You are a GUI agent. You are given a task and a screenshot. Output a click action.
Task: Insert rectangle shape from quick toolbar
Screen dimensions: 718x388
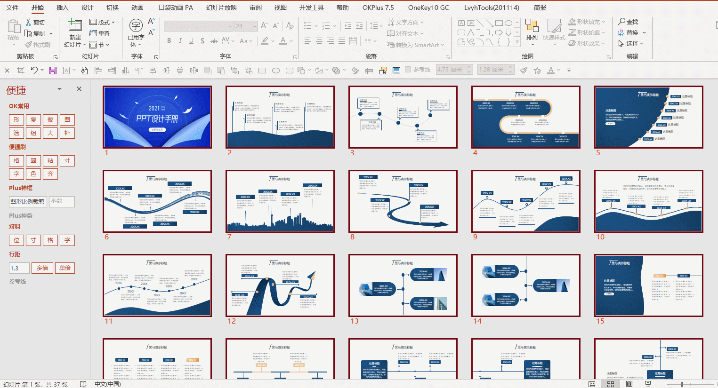pos(262,71)
